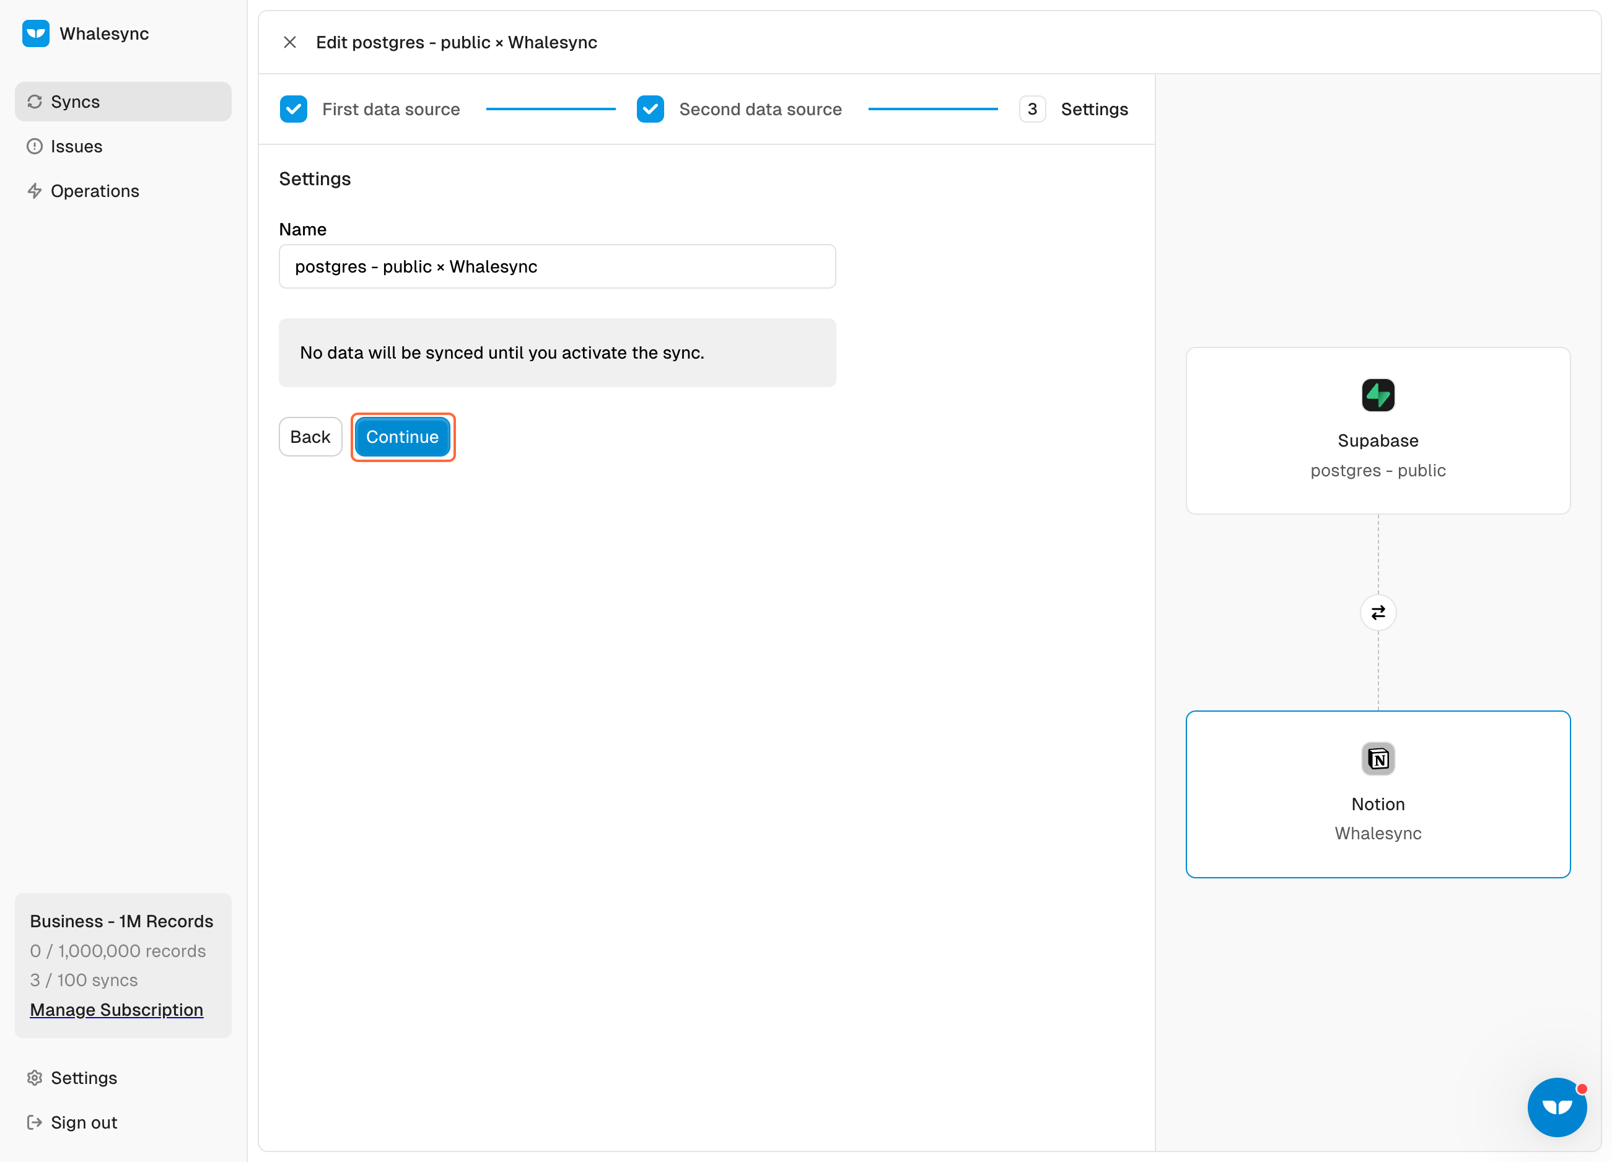The width and height of the screenshot is (1612, 1162).
Task: Click the First data source step checkmark
Action: 294,110
